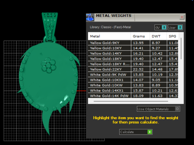Select the Yellow Gold:18KY R... row
The width and height of the screenshot is (194, 145).
click(x=133, y=64)
